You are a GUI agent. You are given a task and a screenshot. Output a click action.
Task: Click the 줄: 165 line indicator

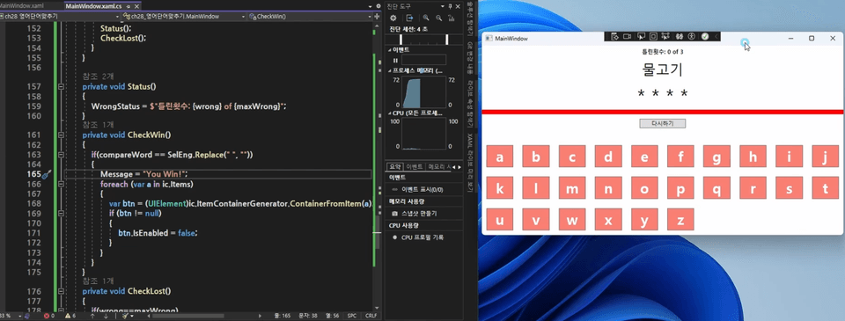coord(282,316)
